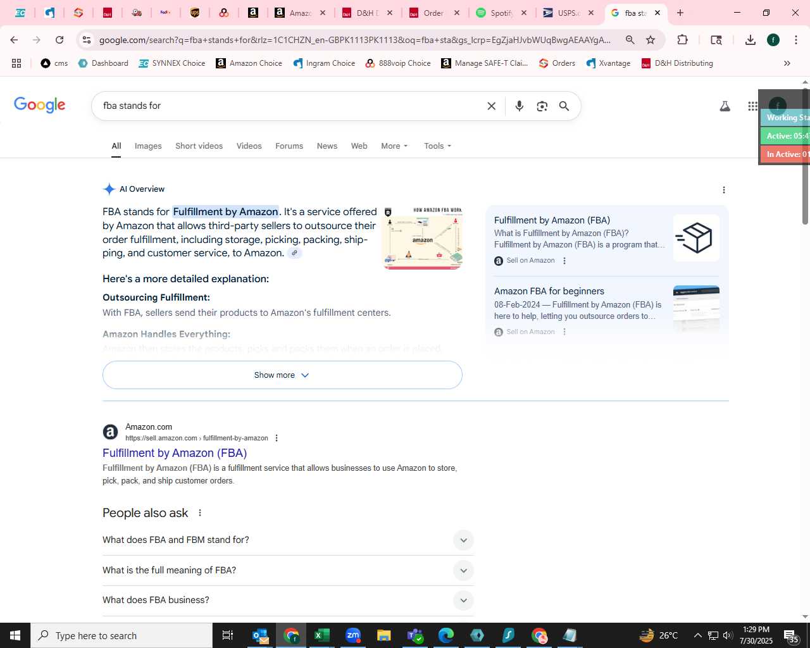
Task: Show hidden system tray icons
Action: [x=697, y=635]
